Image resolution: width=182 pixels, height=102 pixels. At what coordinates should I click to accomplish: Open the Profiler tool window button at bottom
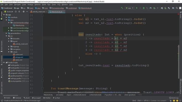point(47,98)
